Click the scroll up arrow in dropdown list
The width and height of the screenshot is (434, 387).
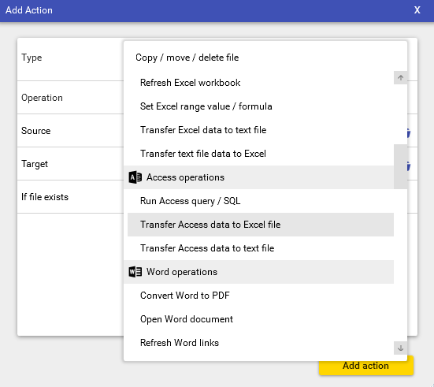400,78
